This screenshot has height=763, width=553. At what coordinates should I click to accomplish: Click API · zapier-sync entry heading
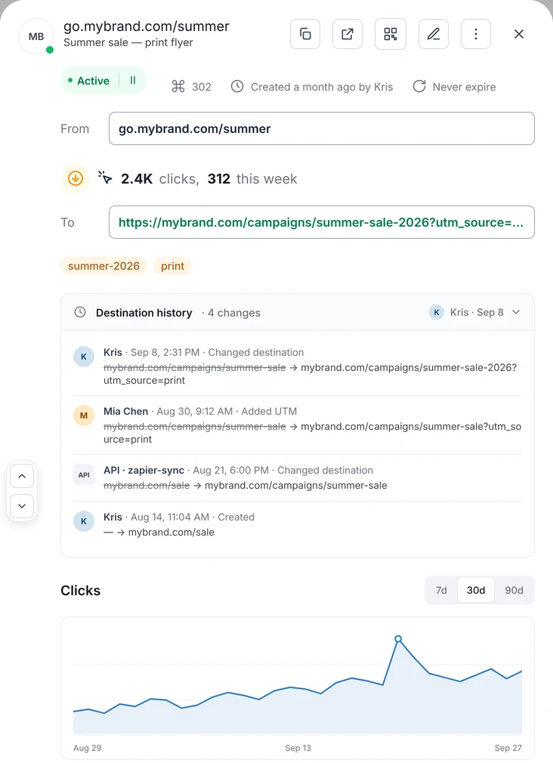[x=239, y=470]
